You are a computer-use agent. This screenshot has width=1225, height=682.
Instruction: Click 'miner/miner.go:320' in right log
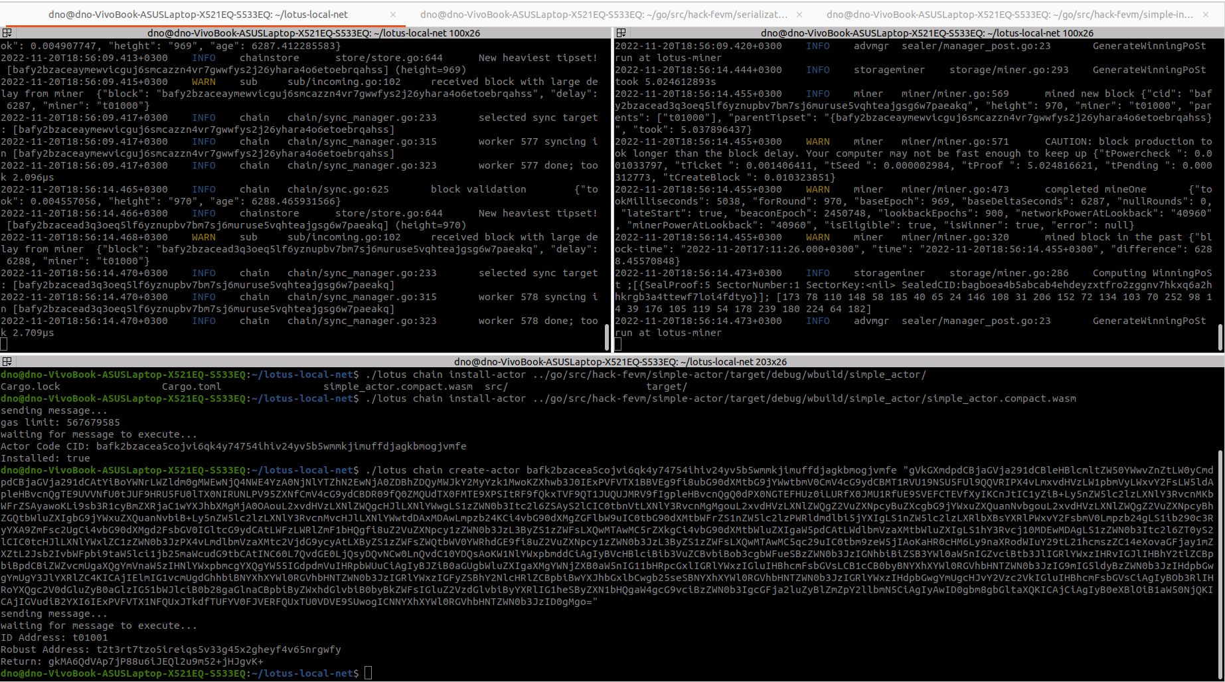[x=955, y=237]
